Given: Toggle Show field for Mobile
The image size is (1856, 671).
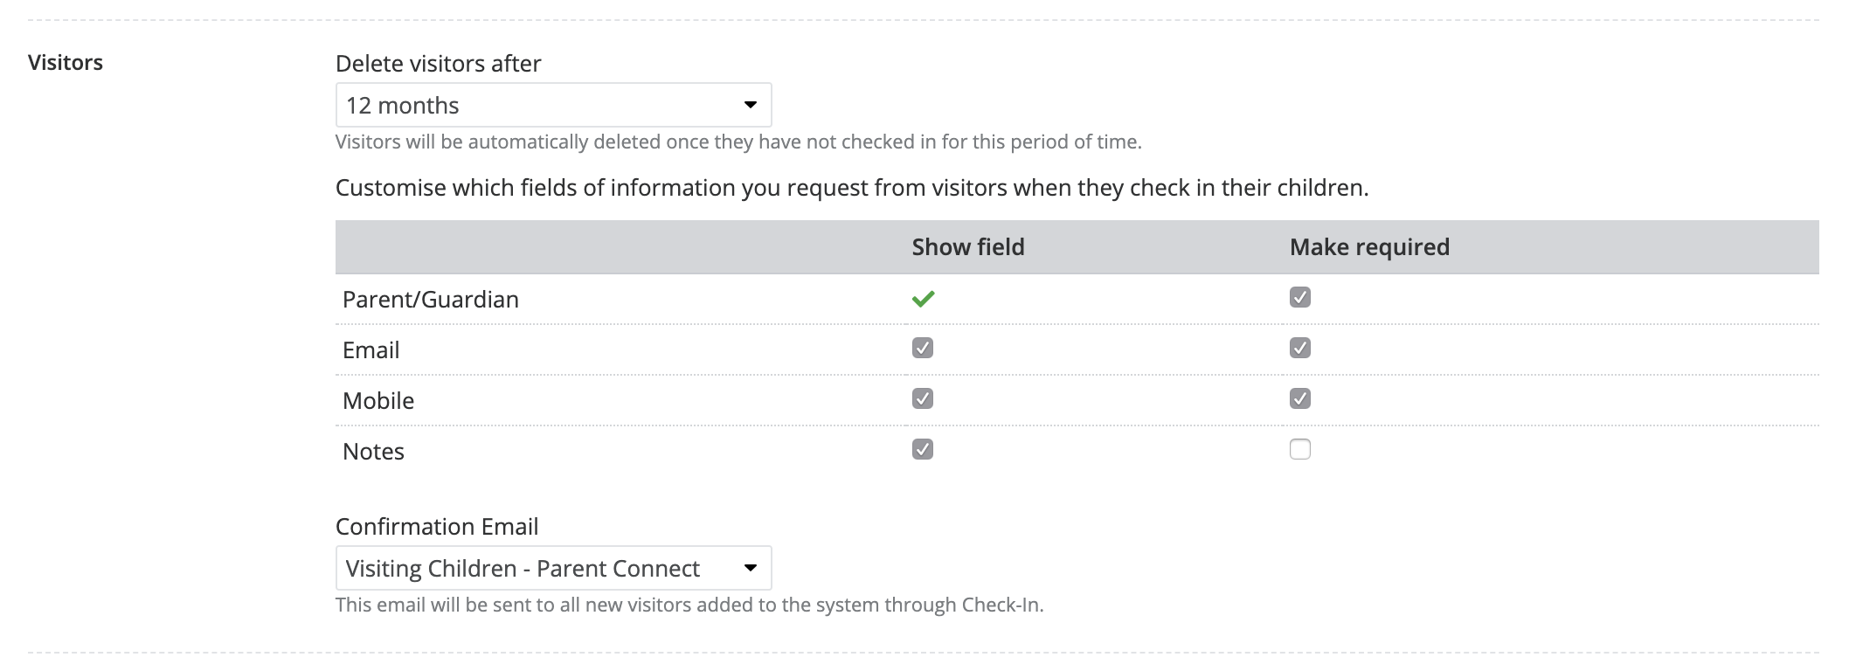Looking at the screenshot, I should pos(923,399).
